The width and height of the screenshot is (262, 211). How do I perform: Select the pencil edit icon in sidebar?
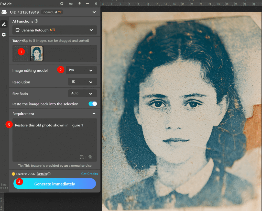pos(4,24)
